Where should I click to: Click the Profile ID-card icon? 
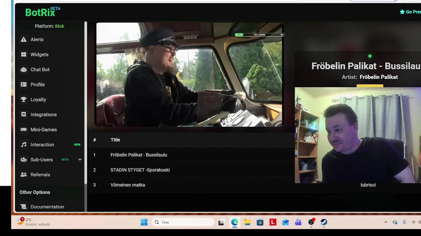[23, 85]
